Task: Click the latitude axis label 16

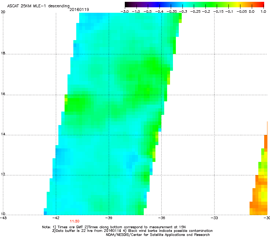Action: [3, 94]
